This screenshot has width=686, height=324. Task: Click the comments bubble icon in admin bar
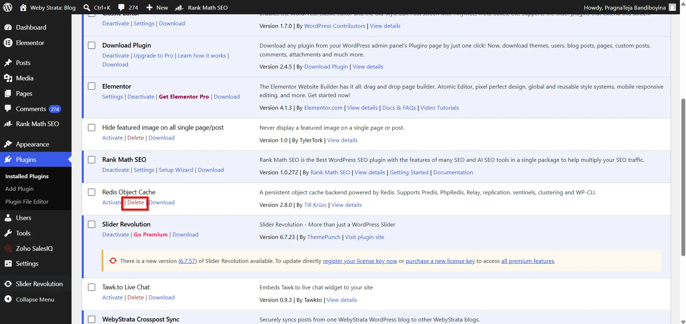point(121,8)
